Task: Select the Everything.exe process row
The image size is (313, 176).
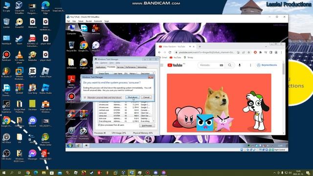Action: pyautogui.click(x=125, y=121)
